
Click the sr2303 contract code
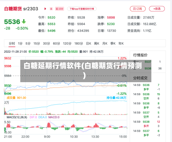(31, 9)
